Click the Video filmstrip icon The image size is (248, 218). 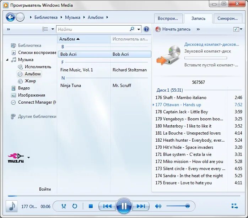coord(14,88)
